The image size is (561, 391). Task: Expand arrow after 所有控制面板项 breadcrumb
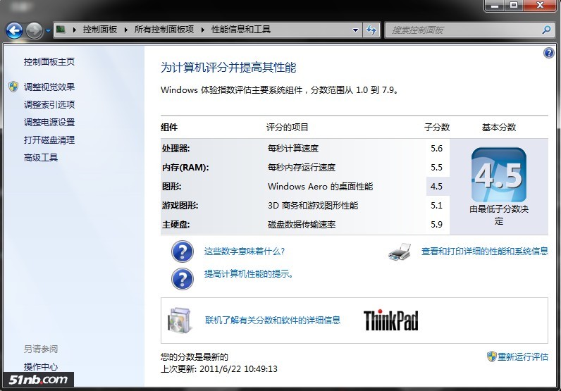(x=203, y=30)
